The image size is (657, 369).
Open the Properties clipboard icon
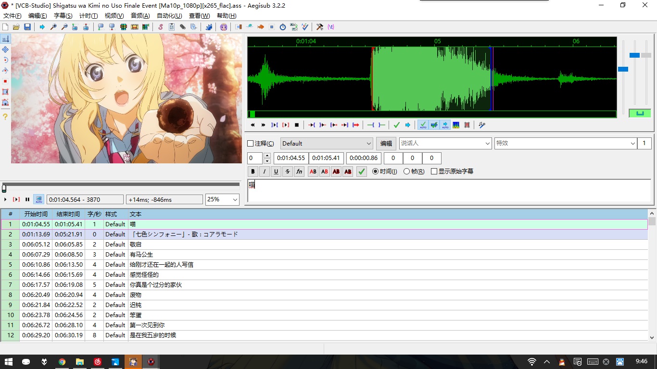(171, 27)
